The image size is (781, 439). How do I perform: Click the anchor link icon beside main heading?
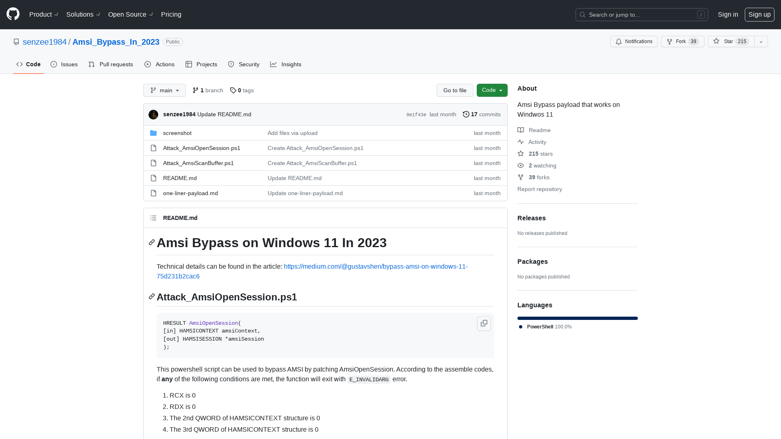click(152, 242)
